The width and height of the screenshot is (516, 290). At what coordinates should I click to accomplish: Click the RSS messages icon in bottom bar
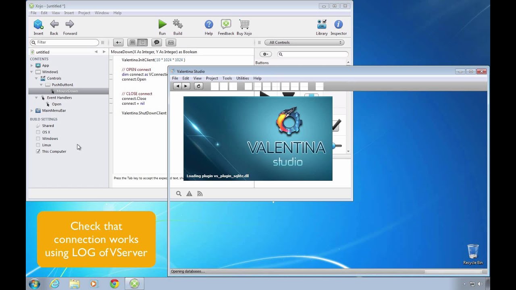coord(200,194)
